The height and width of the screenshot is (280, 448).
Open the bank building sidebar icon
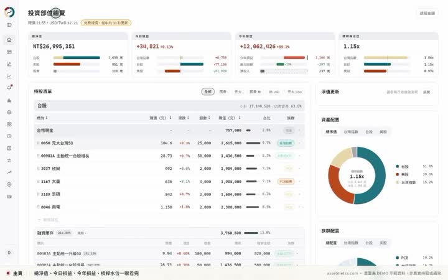click(9, 100)
